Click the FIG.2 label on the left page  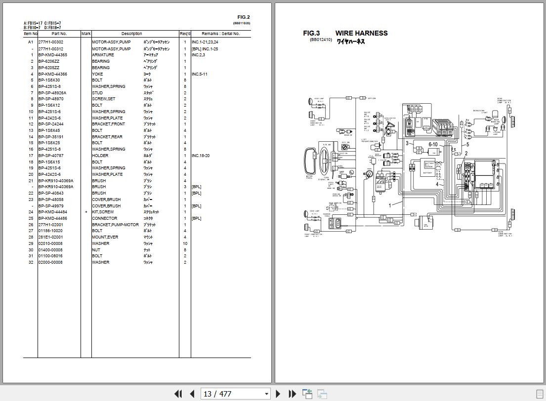(x=244, y=16)
